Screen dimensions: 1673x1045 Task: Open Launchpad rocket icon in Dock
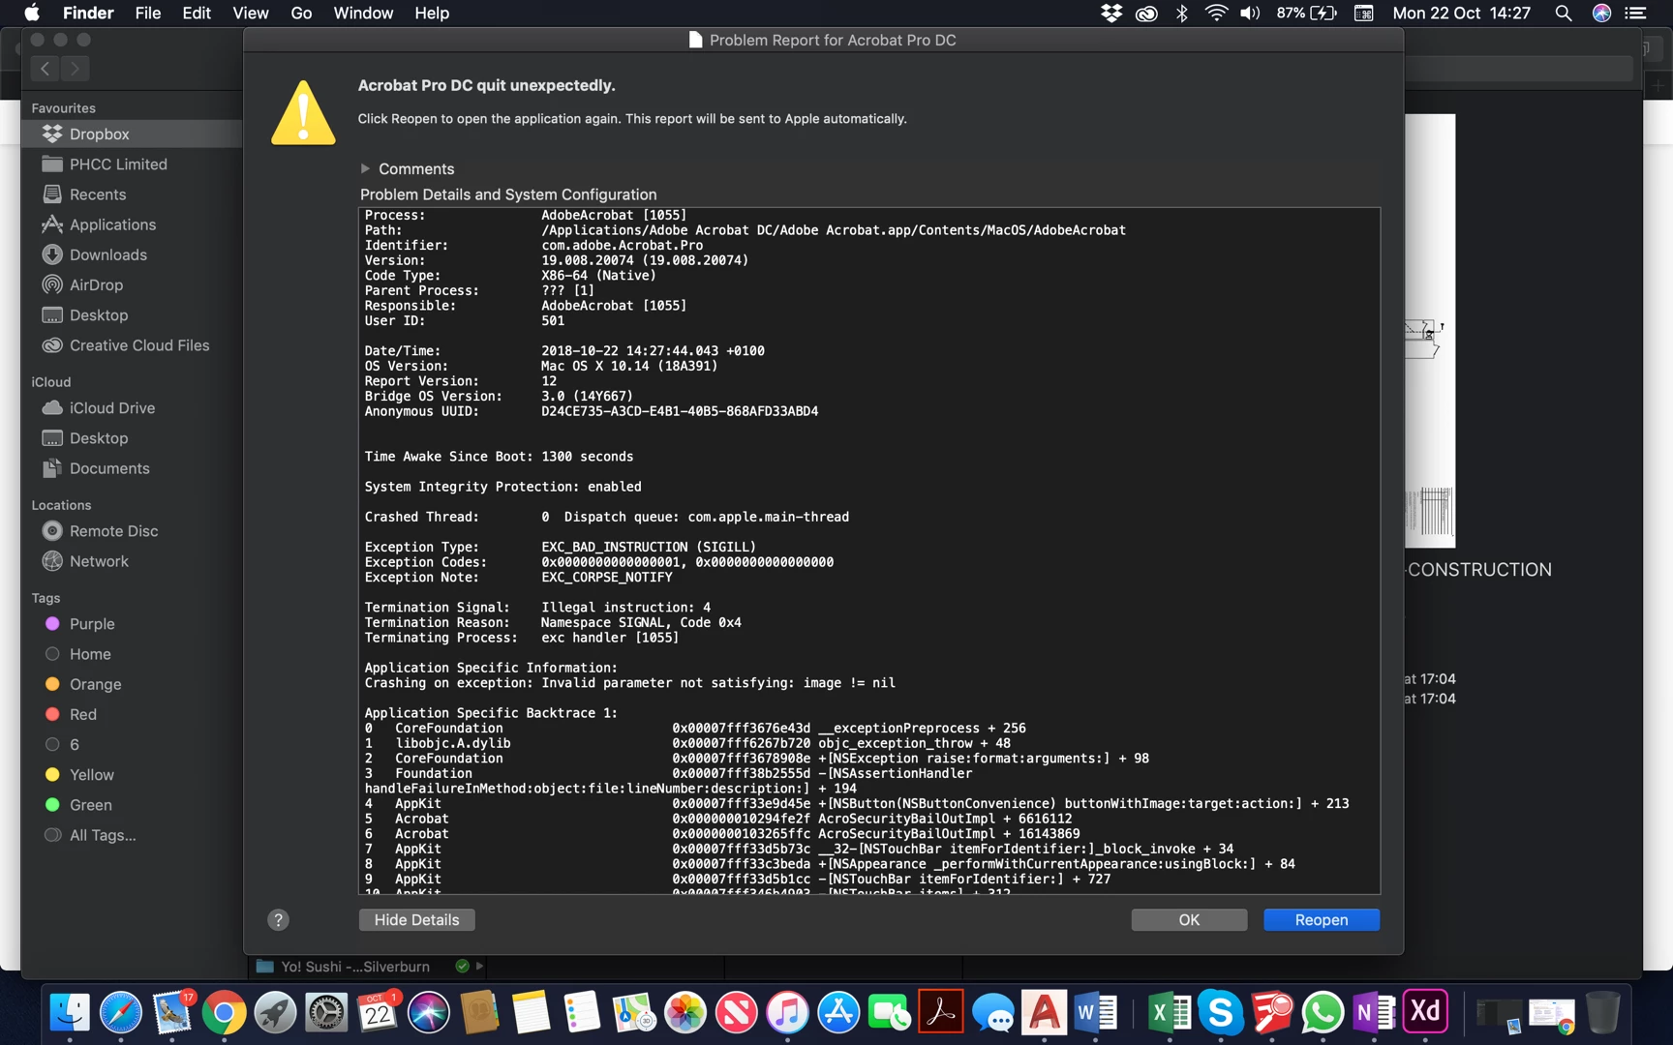point(275,1013)
